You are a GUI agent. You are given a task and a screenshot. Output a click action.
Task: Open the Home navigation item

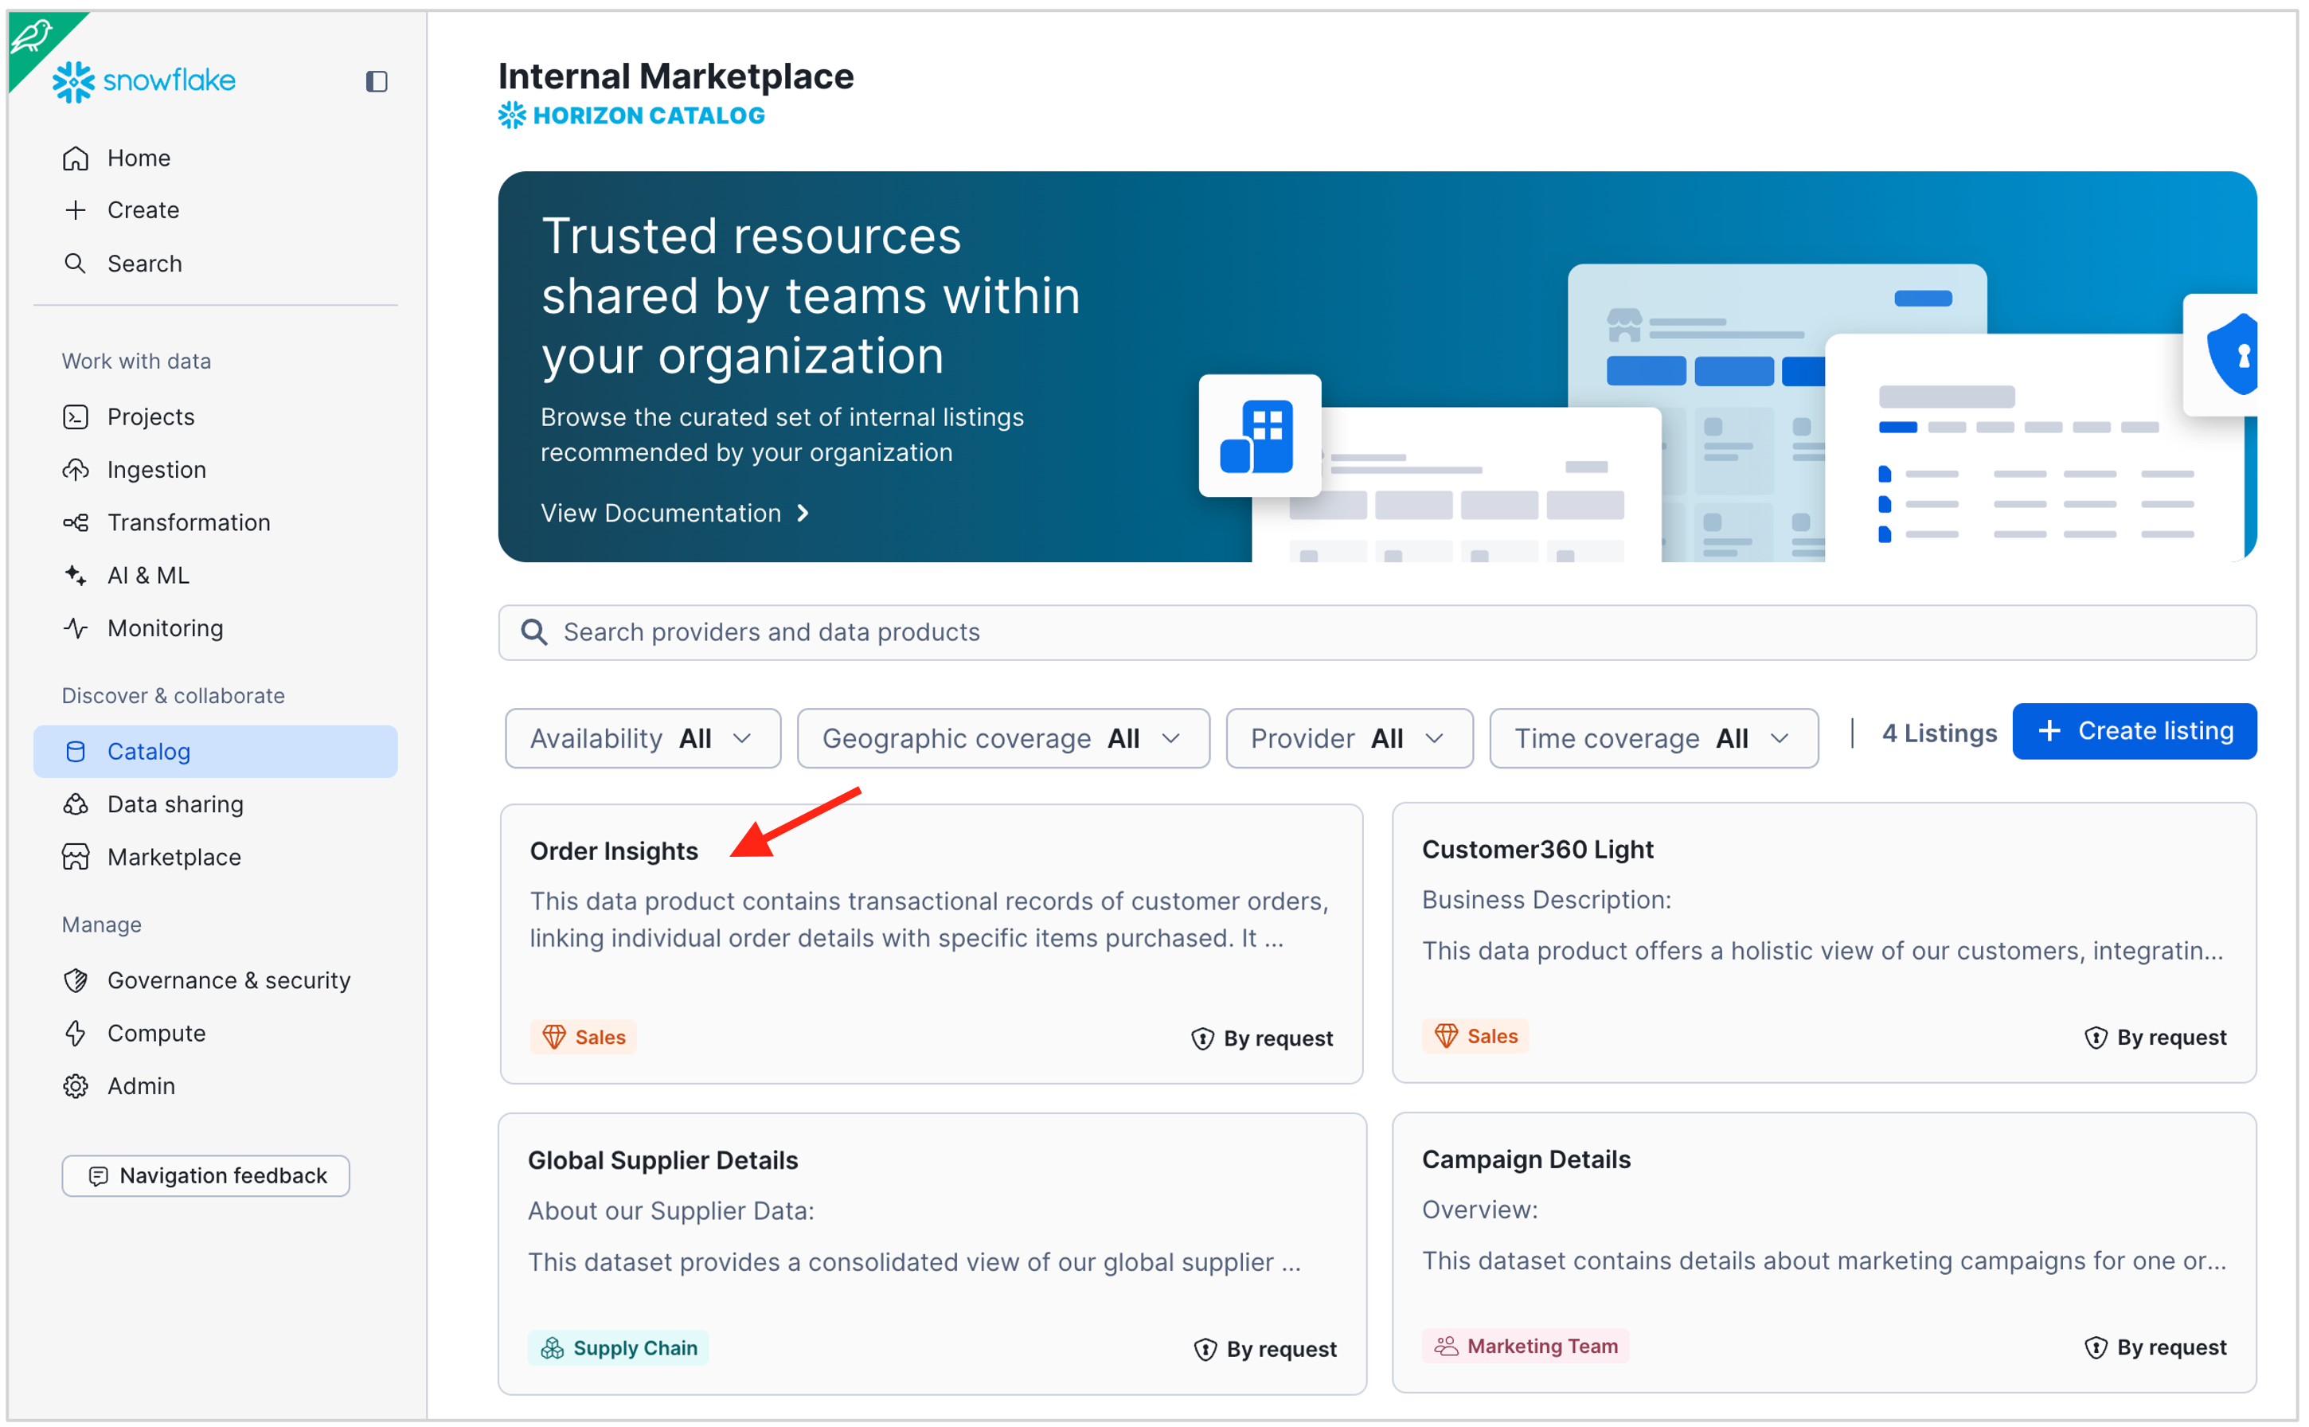pyautogui.click(x=138, y=158)
